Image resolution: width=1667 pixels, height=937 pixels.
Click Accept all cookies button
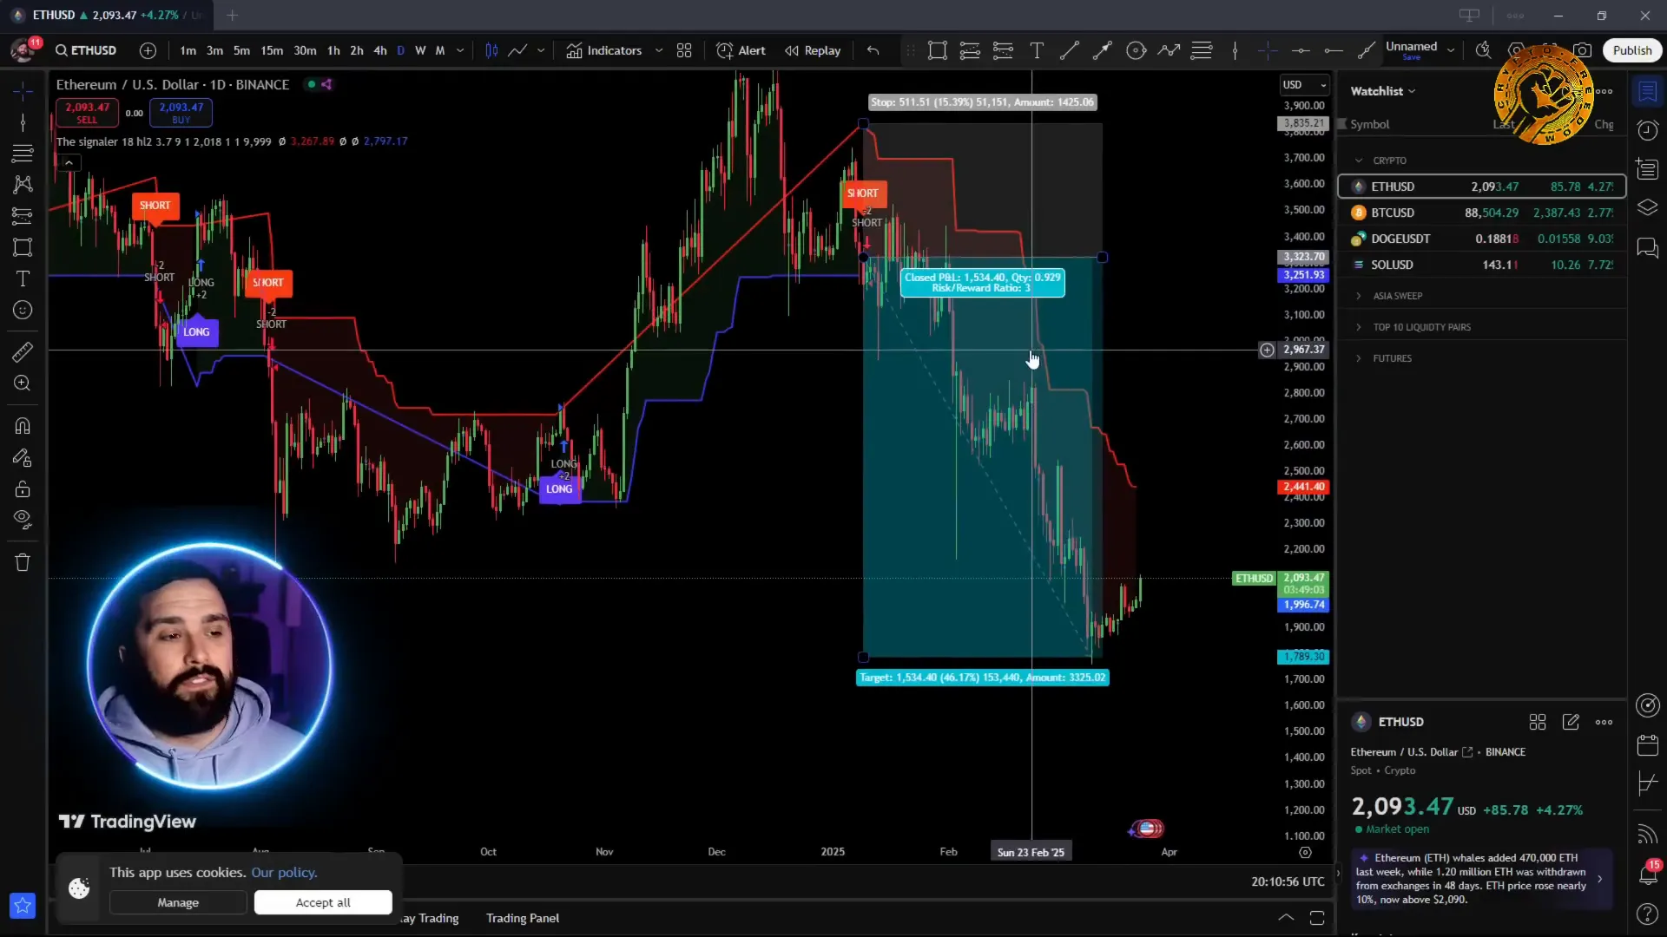323,902
